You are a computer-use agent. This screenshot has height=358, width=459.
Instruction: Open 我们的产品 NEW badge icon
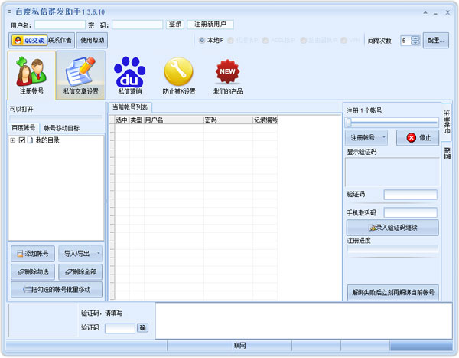(x=228, y=76)
